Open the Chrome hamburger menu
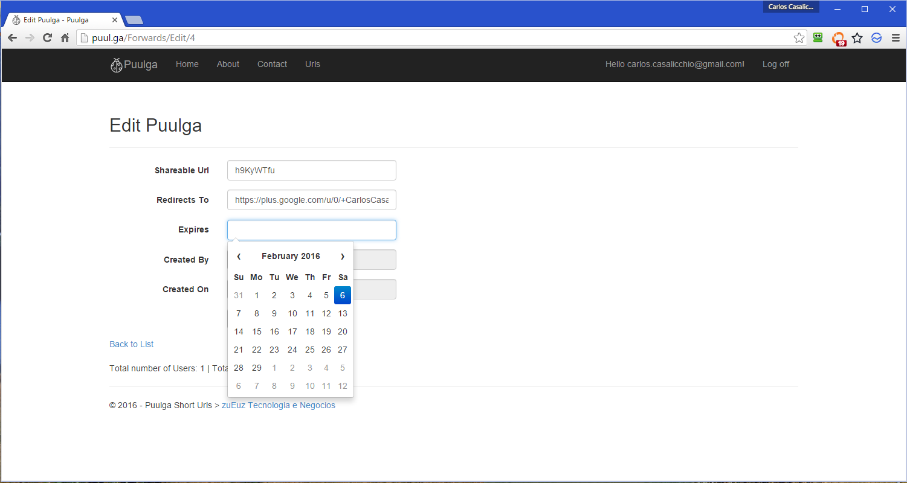907x483 pixels. [x=896, y=38]
